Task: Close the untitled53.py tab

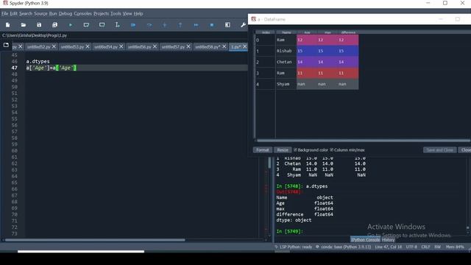Action: [x=88, y=46]
